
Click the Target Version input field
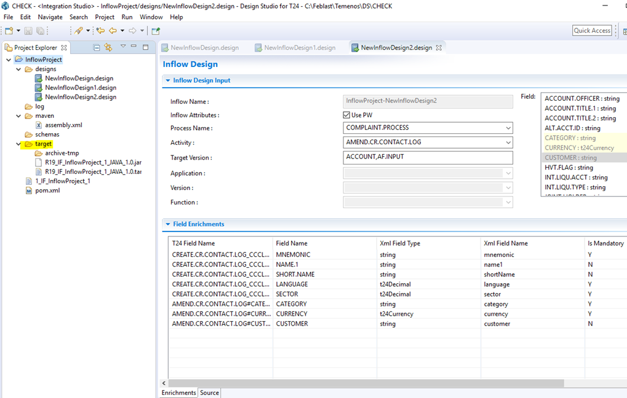[428, 158]
